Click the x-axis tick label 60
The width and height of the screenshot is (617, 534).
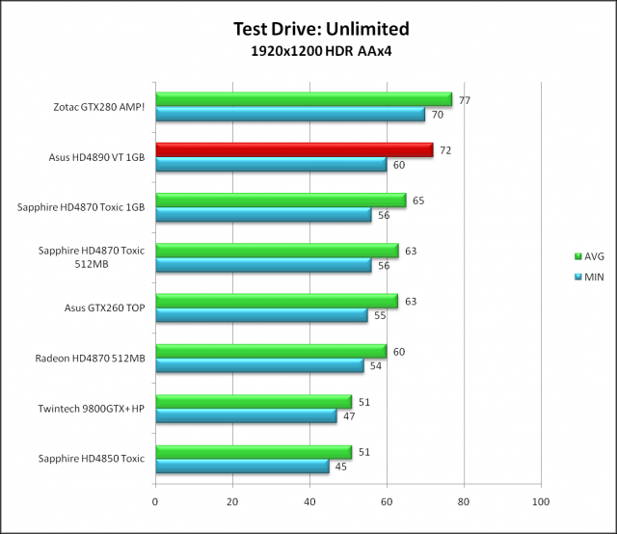(x=387, y=502)
